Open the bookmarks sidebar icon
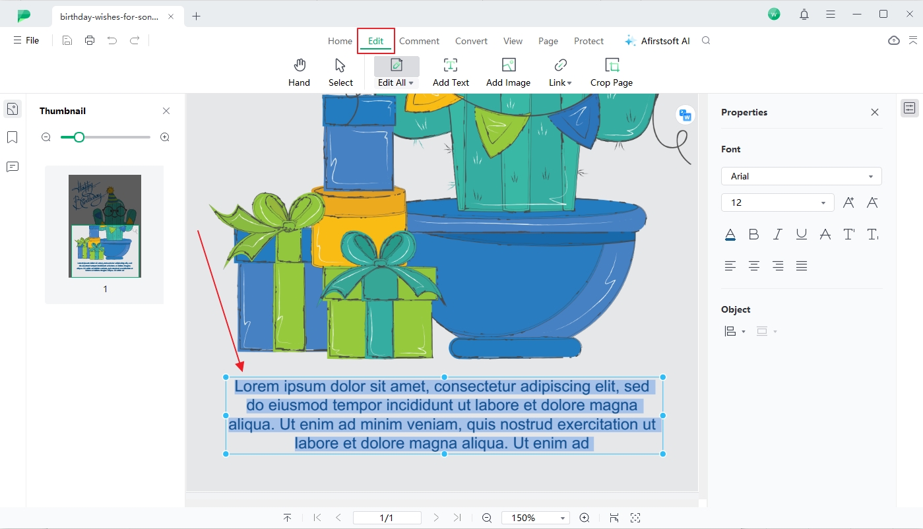This screenshot has height=529, width=923. point(13,137)
